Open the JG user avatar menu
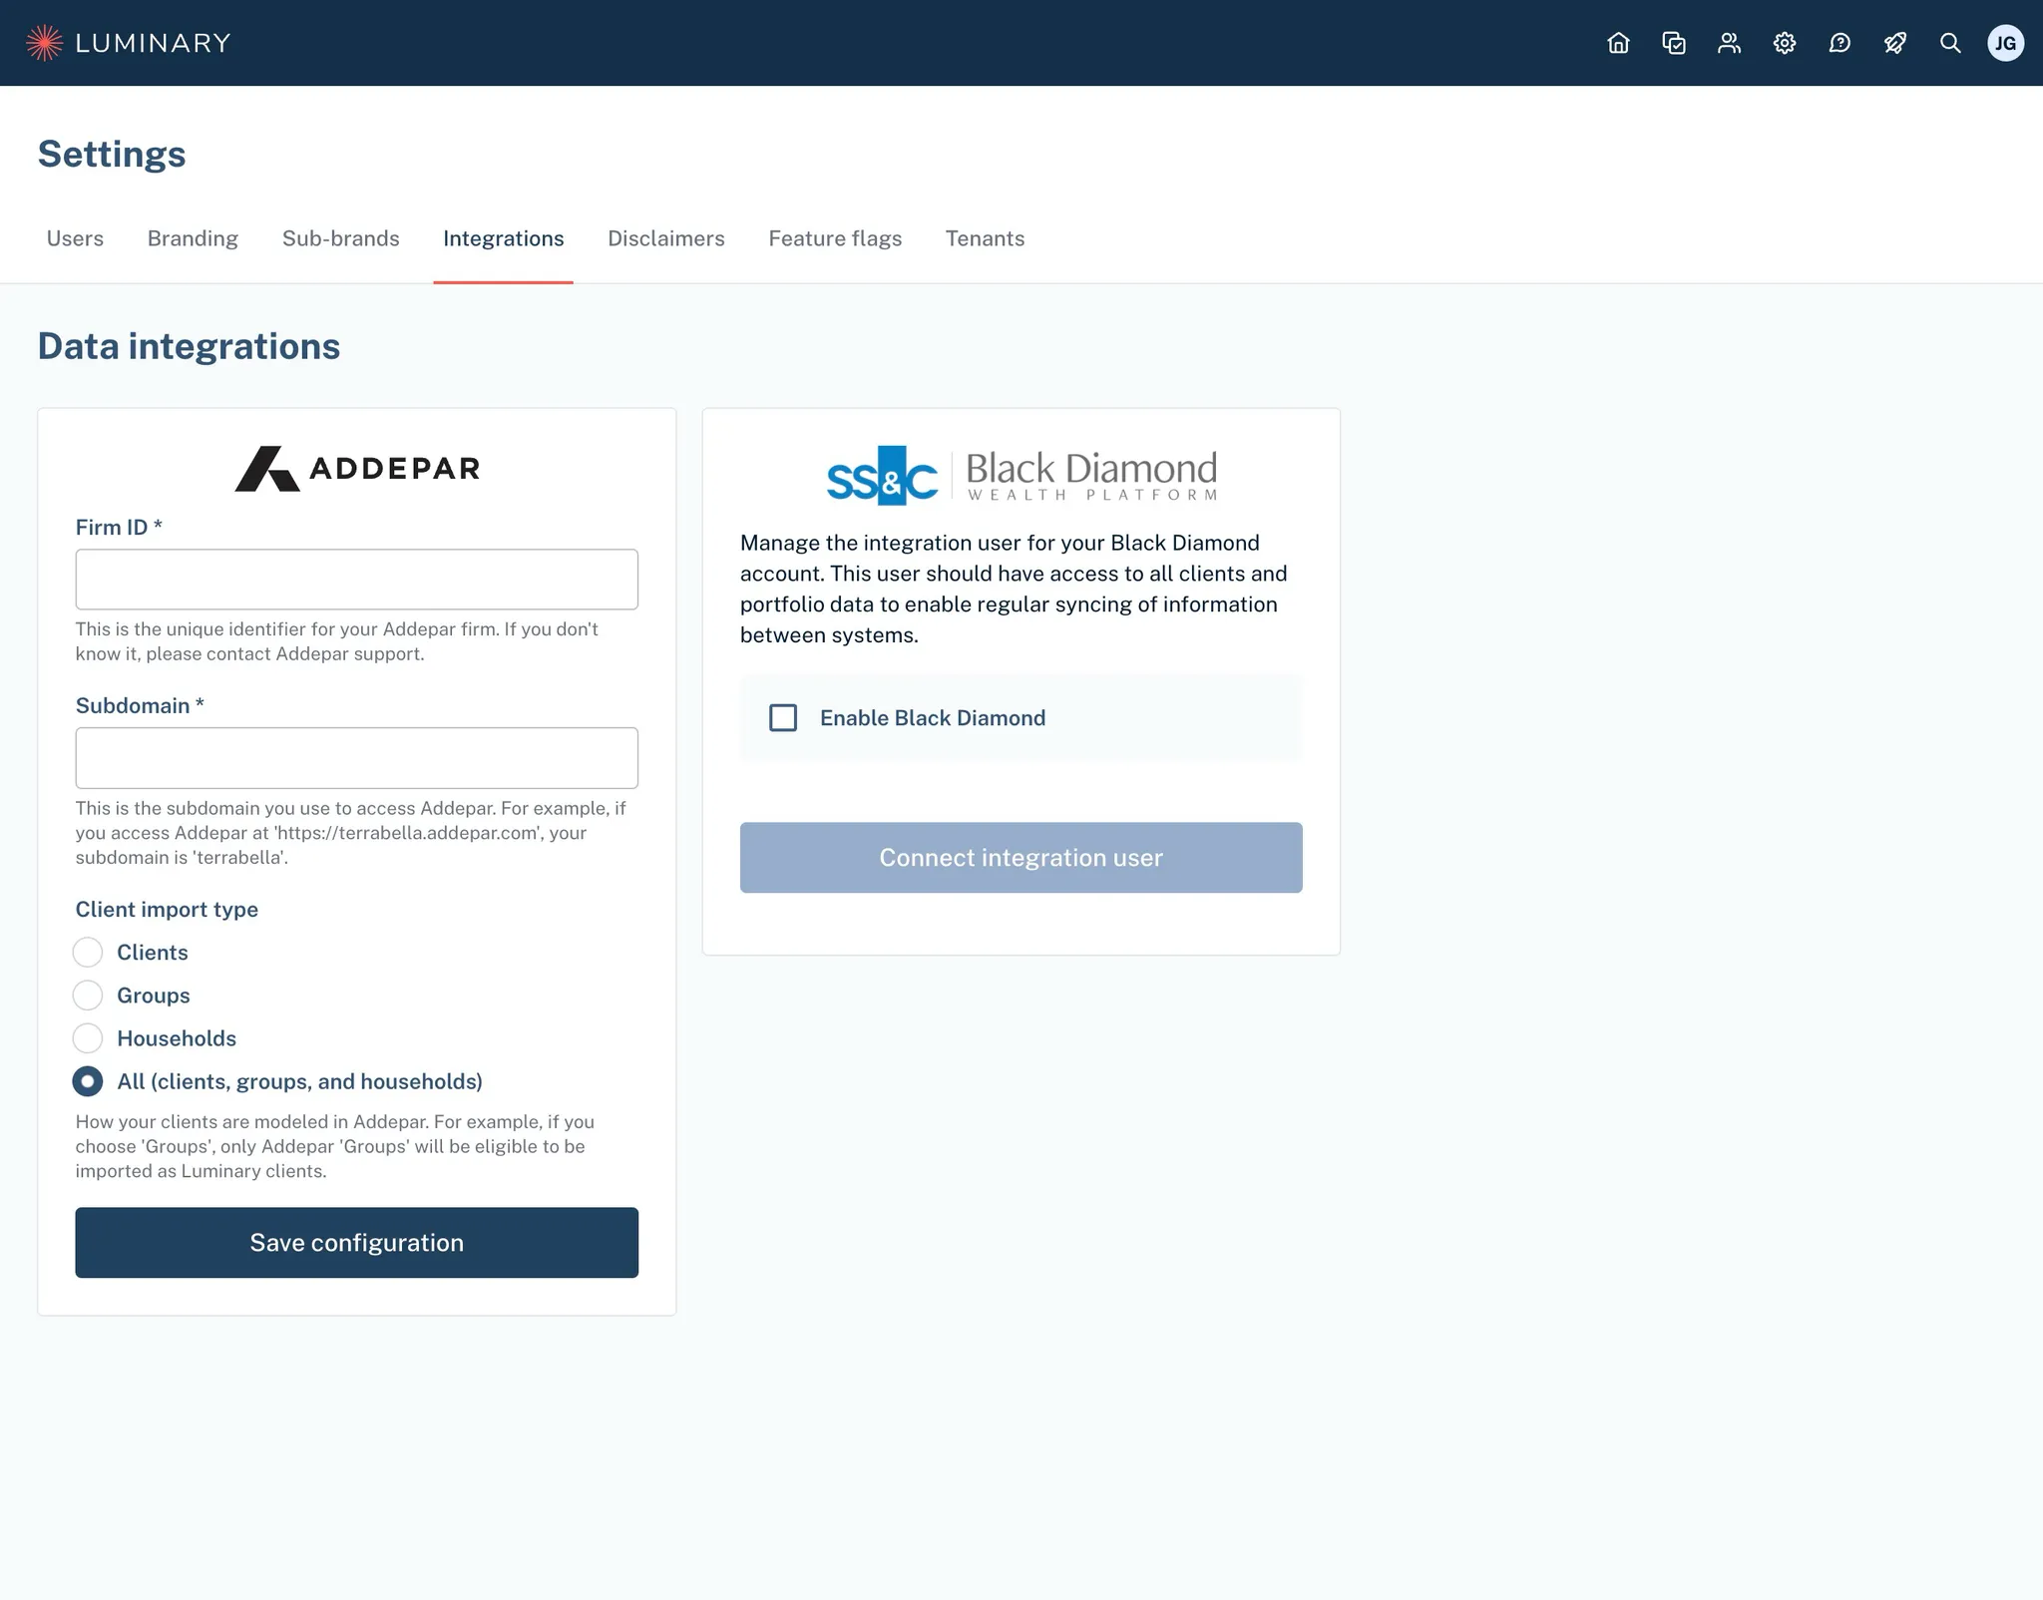This screenshot has height=1600, width=2043. point(2005,43)
